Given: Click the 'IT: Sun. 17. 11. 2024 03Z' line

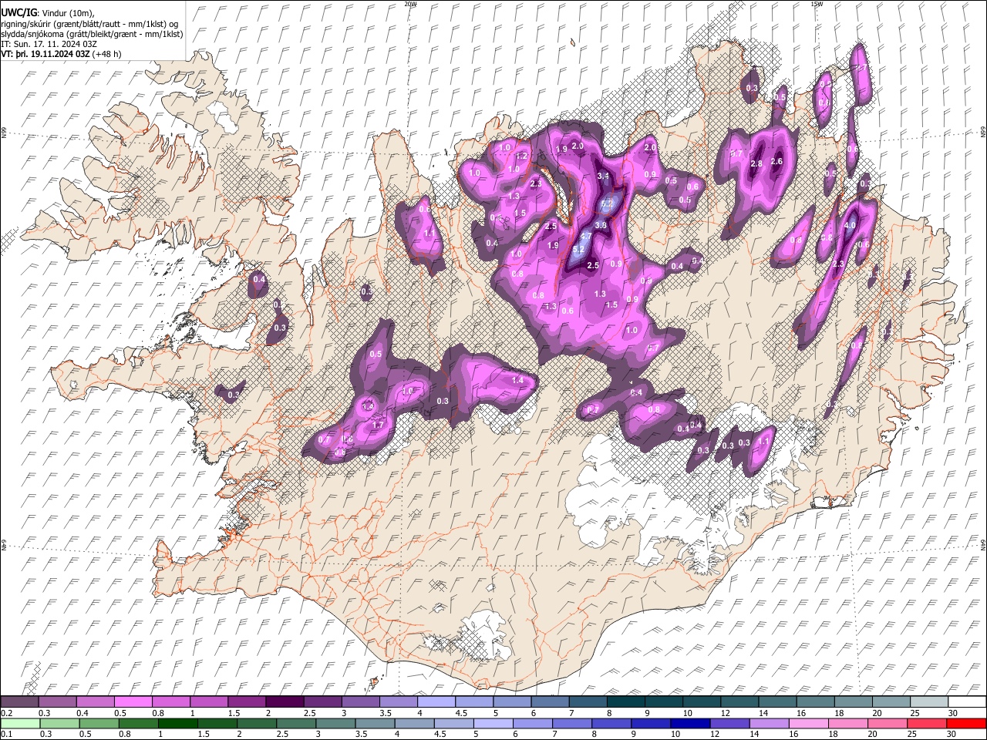Looking at the screenshot, I should 49,44.
